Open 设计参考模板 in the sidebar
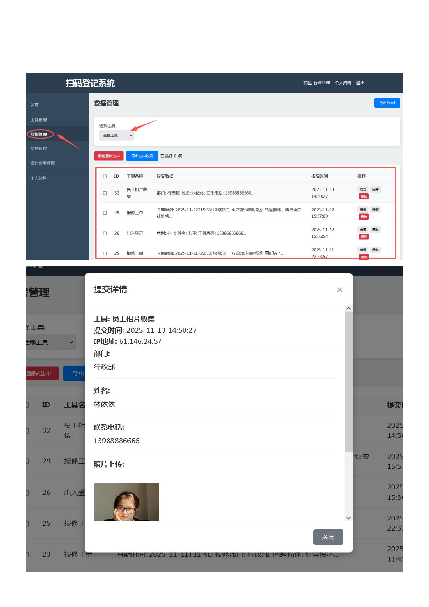 click(42, 162)
